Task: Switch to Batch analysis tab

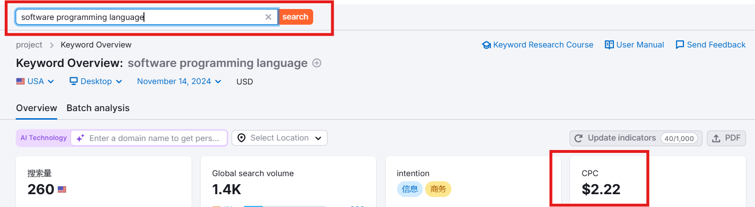Action: click(98, 108)
